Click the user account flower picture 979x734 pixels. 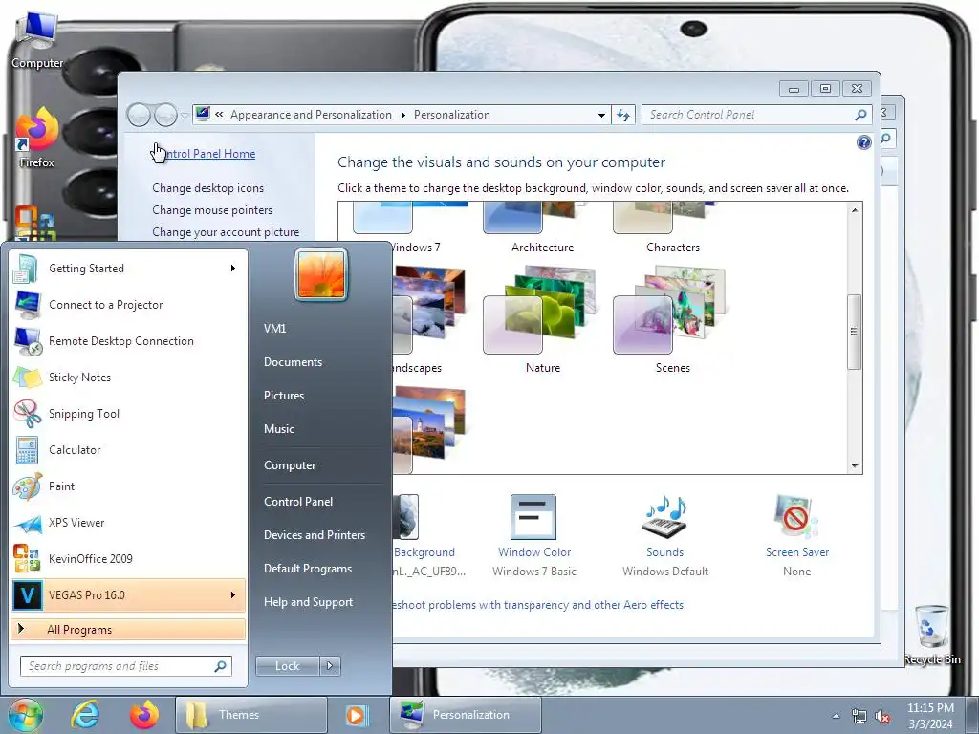point(321,274)
